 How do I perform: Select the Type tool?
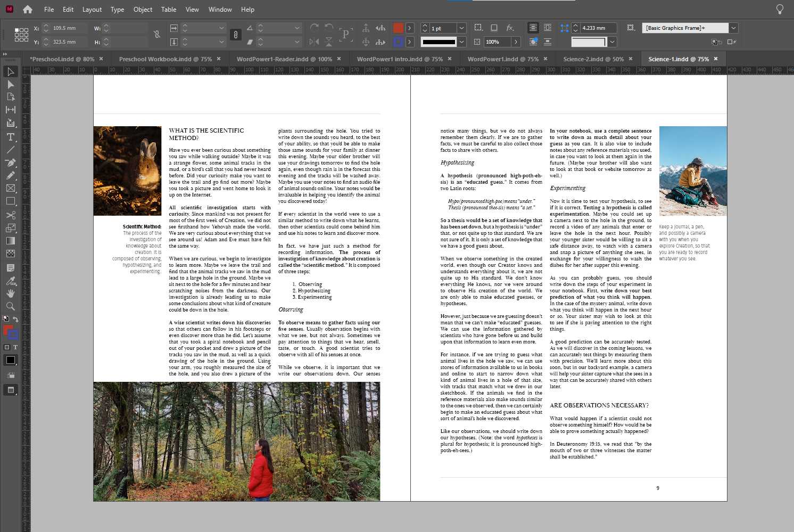pos(10,137)
